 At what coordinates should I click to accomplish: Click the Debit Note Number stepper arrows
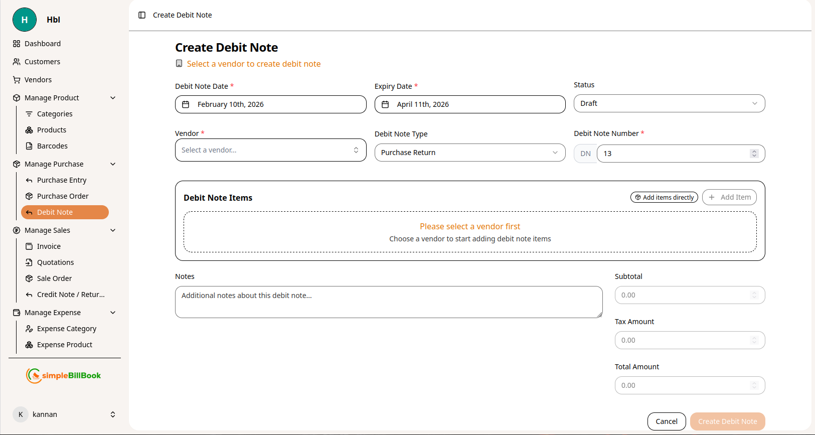click(x=754, y=154)
